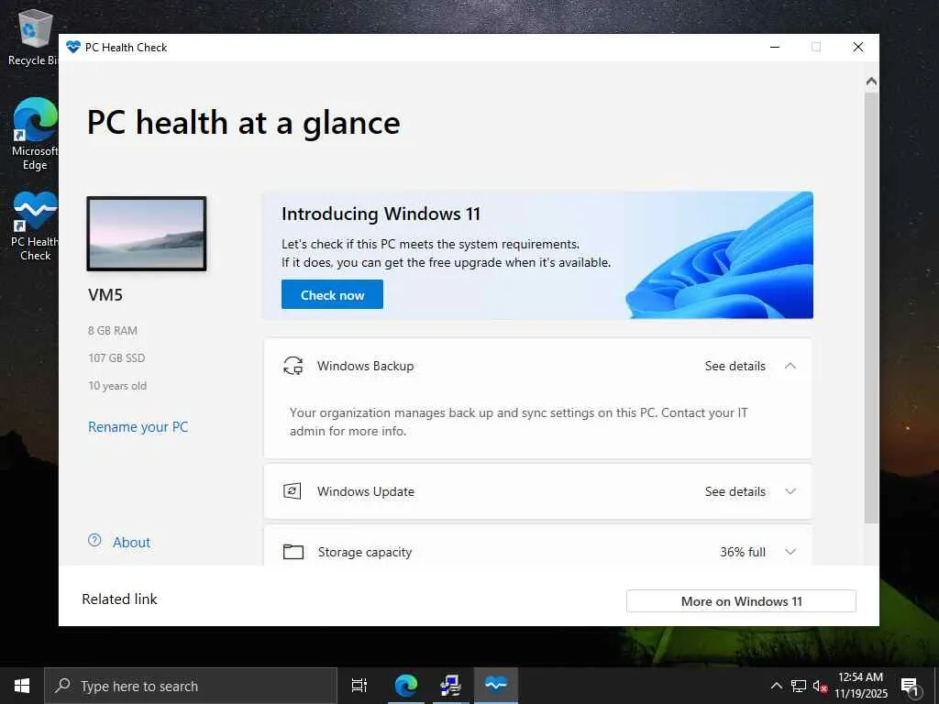Minimize the PC Health Check window
The width and height of the screenshot is (939, 704).
point(775,47)
